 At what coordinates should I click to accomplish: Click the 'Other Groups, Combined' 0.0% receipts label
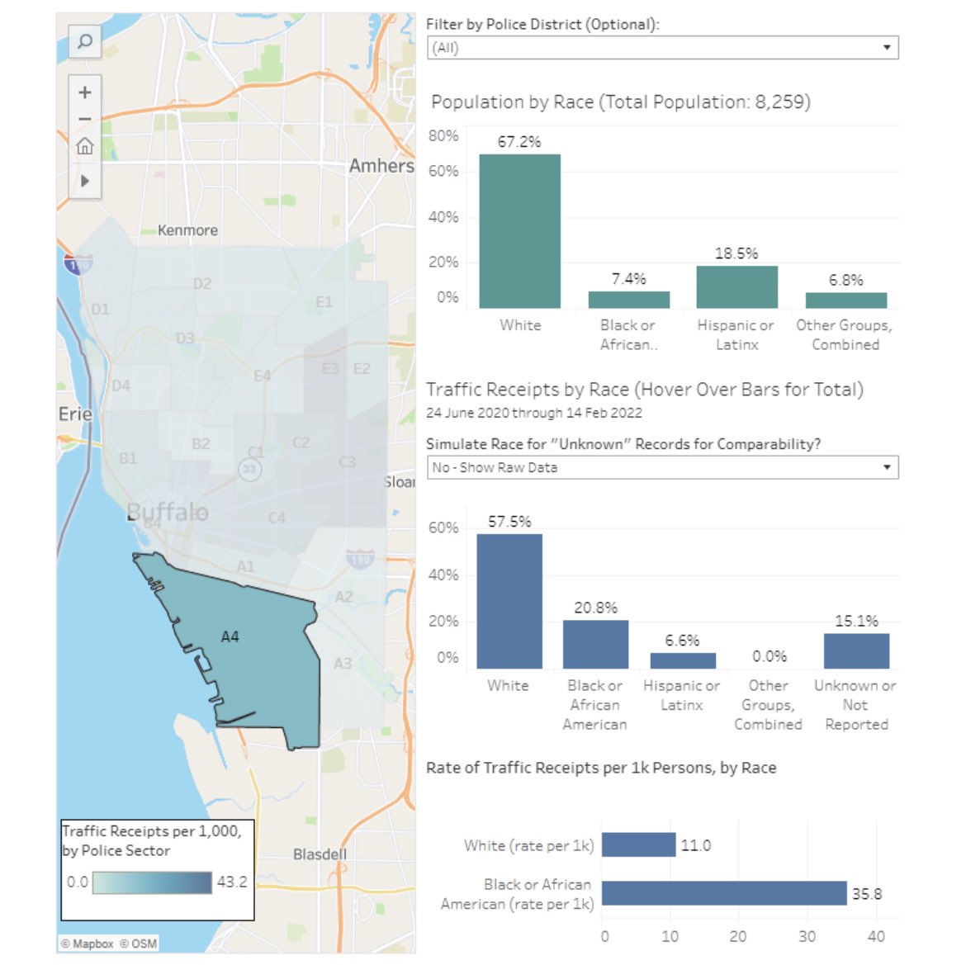click(769, 656)
